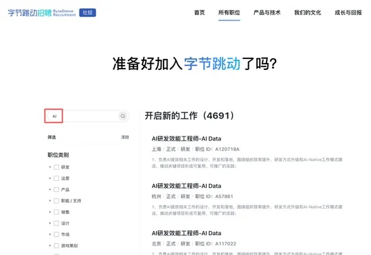
Task: Expand the 市场 category arrow
Action: click(x=50, y=234)
